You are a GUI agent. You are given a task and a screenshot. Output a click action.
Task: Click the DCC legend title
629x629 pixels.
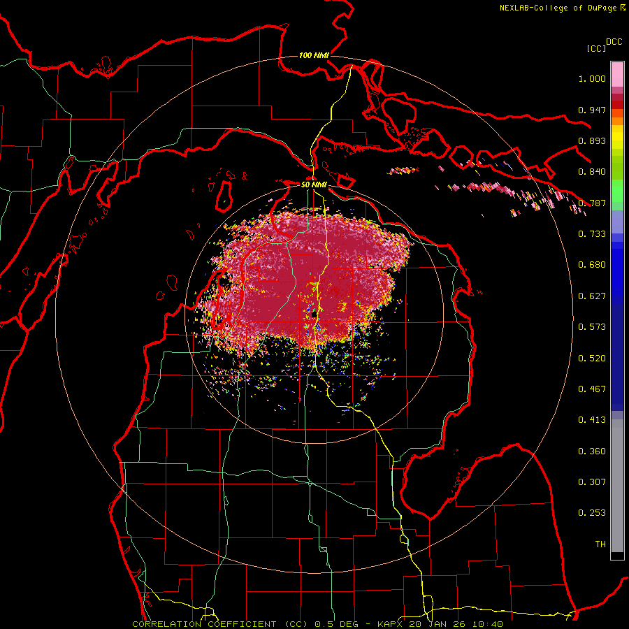point(614,42)
